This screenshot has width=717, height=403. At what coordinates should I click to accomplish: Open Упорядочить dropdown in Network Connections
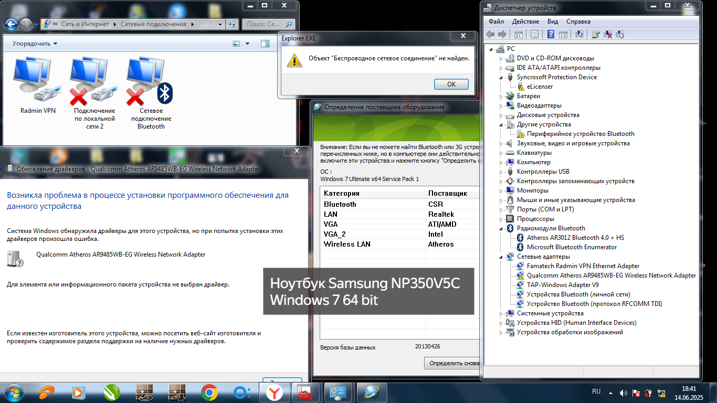[35, 44]
